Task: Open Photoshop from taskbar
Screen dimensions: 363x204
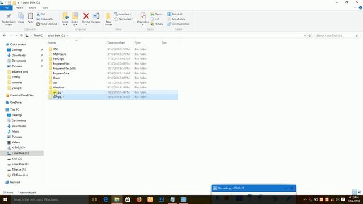Action: pyautogui.click(x=161, y=199)
